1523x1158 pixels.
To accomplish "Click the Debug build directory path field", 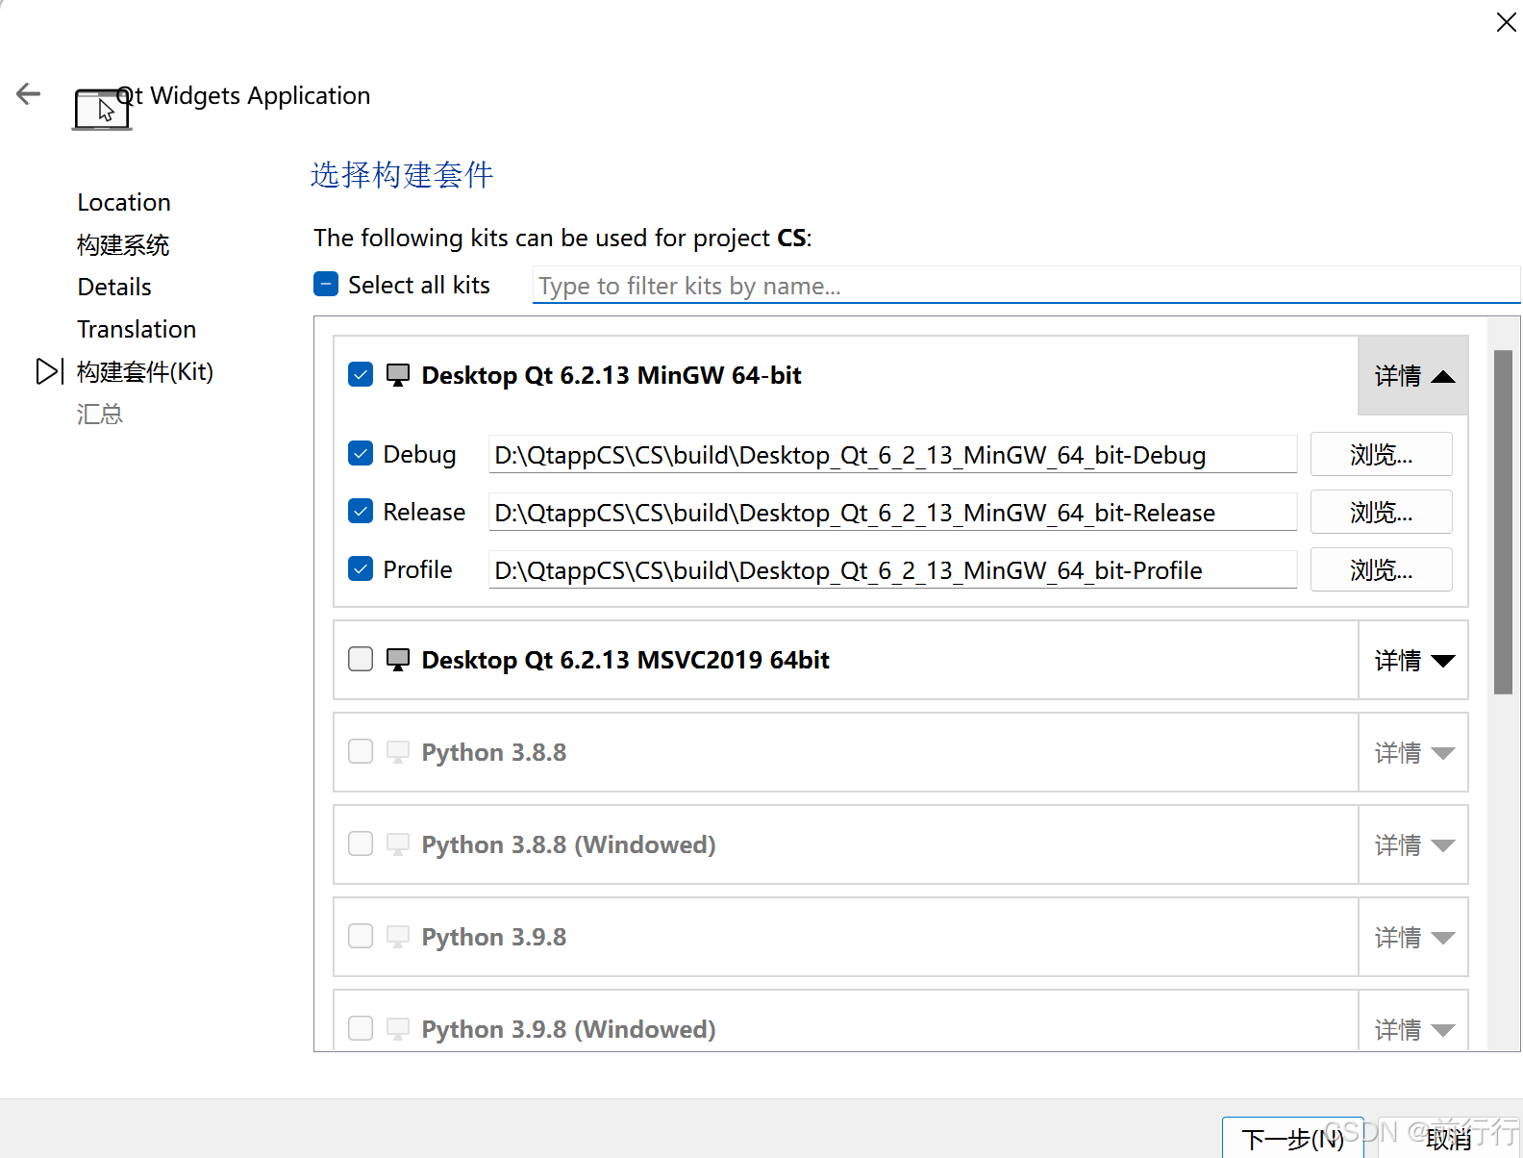I will tap(893, 454).
